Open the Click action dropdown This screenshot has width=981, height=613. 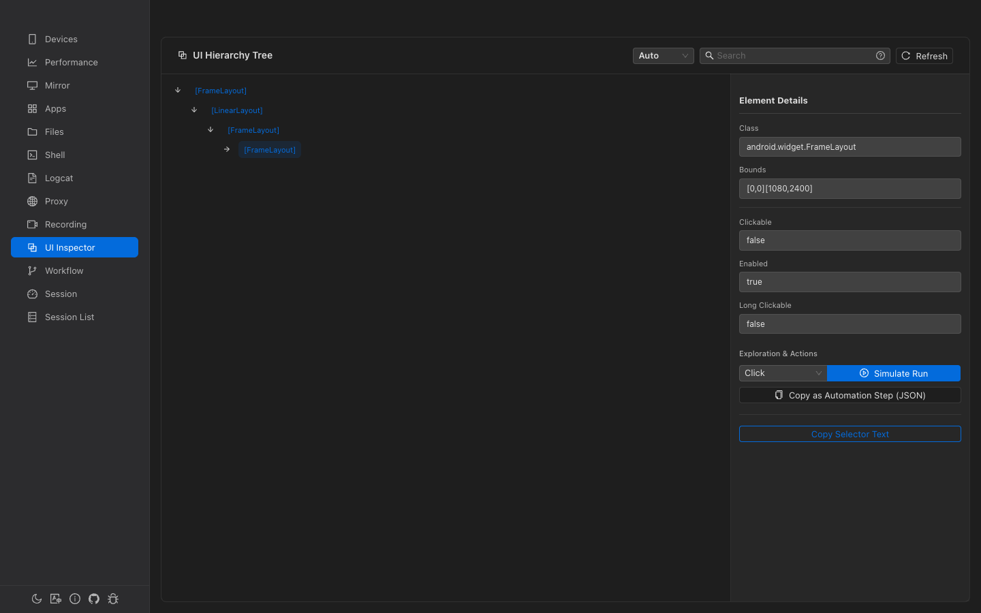click(x=782, y=373)
